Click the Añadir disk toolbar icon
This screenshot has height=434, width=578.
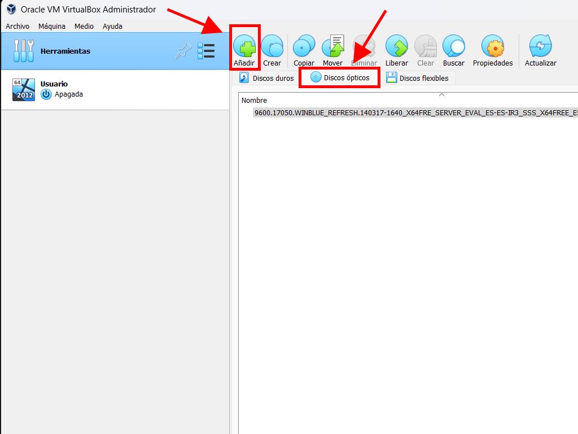click(x=244, y=46)
